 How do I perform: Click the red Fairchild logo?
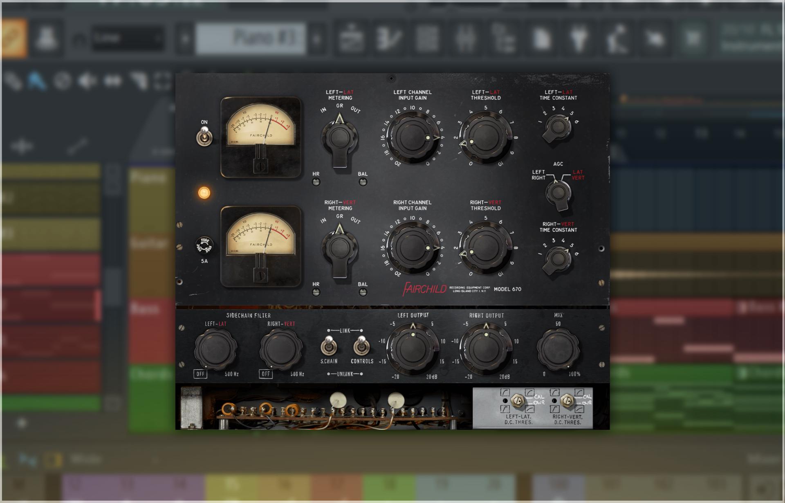click(x=424, y=289)
